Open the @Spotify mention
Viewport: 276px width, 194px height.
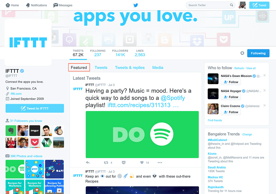(x=173, y=98)
